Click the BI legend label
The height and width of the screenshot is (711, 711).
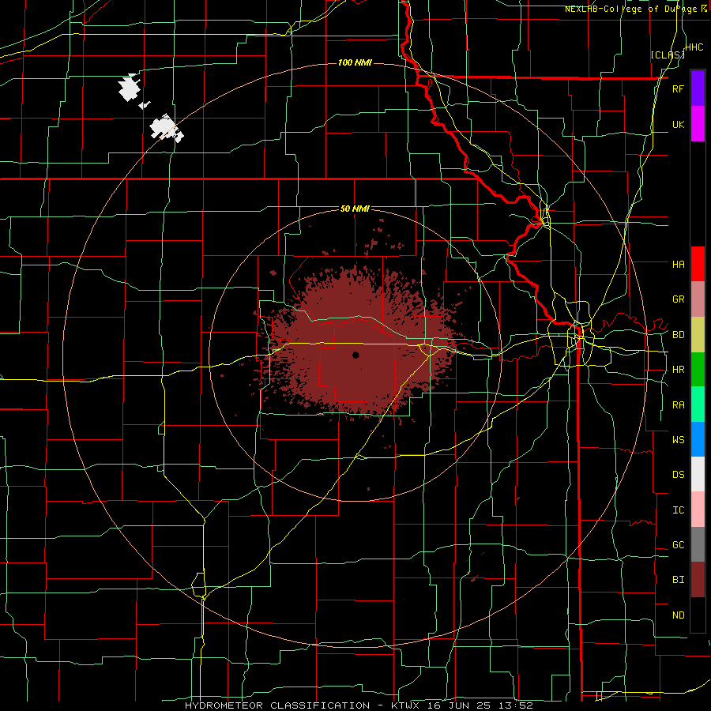click(x=678, y=580)
